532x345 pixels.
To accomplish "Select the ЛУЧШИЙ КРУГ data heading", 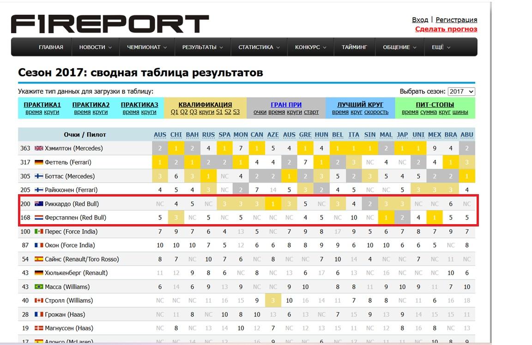I will pyautogui.click(x=360, y=105).
